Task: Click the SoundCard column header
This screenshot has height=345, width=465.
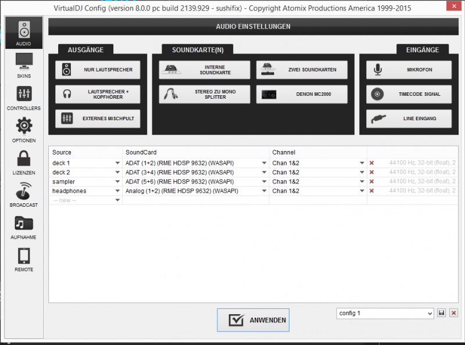Action: 196,152
